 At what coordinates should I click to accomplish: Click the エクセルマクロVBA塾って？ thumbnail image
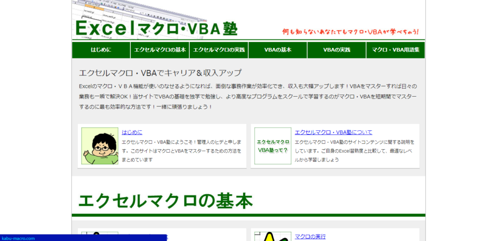click(x=273, y=146)
